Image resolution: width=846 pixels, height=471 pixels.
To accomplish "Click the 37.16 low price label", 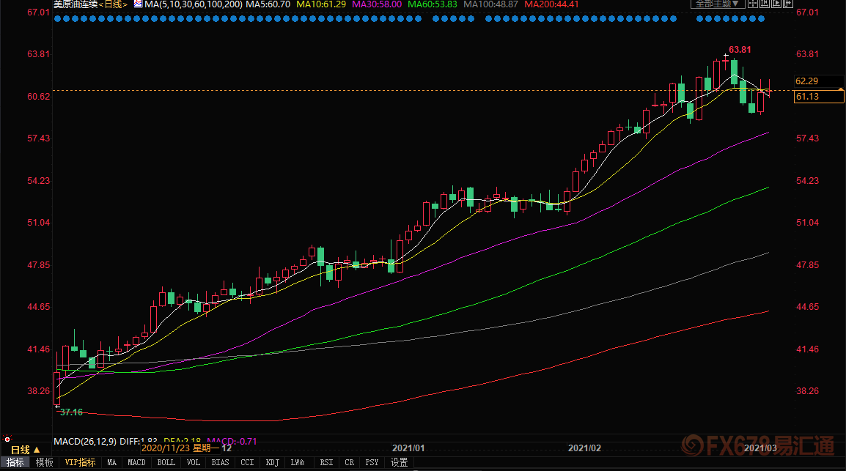I will [x=71, y=412].
